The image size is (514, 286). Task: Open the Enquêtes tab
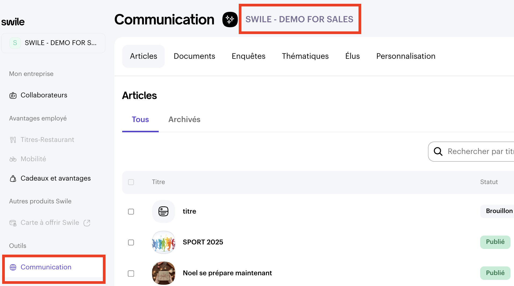pyautogui.click(x=248, y=56)
